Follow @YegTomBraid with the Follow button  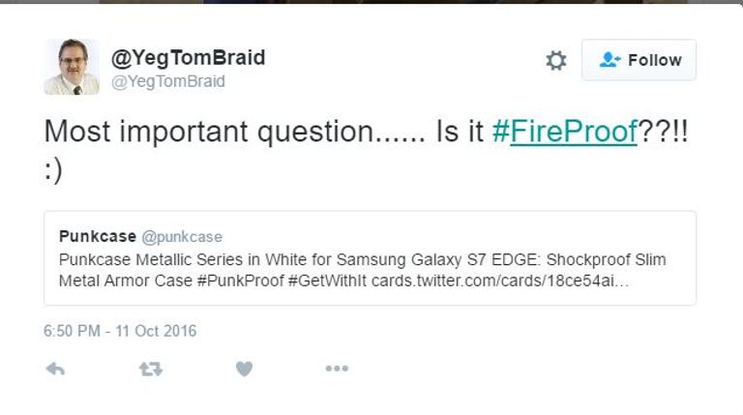tap(639, 60)
